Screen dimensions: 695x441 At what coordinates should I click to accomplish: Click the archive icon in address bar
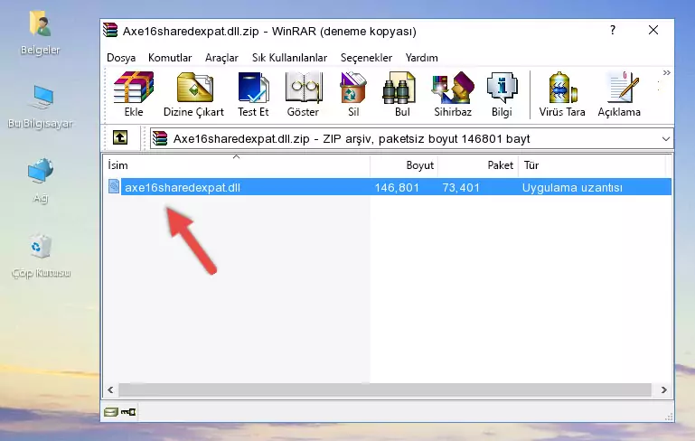(160, 139)
